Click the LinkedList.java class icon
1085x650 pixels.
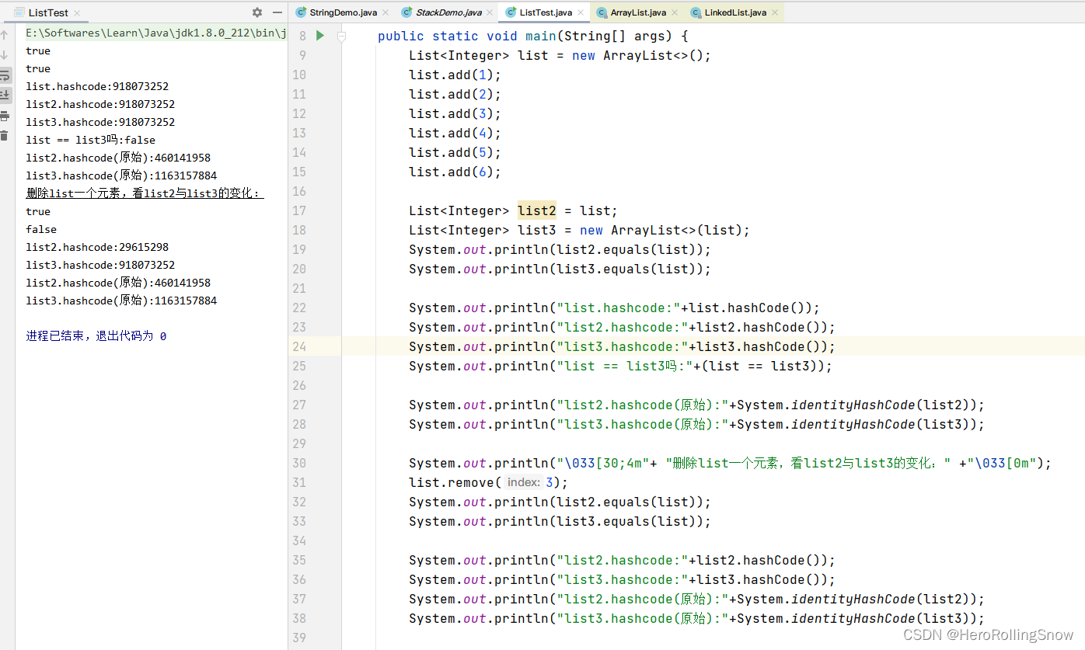coord(696,12)
